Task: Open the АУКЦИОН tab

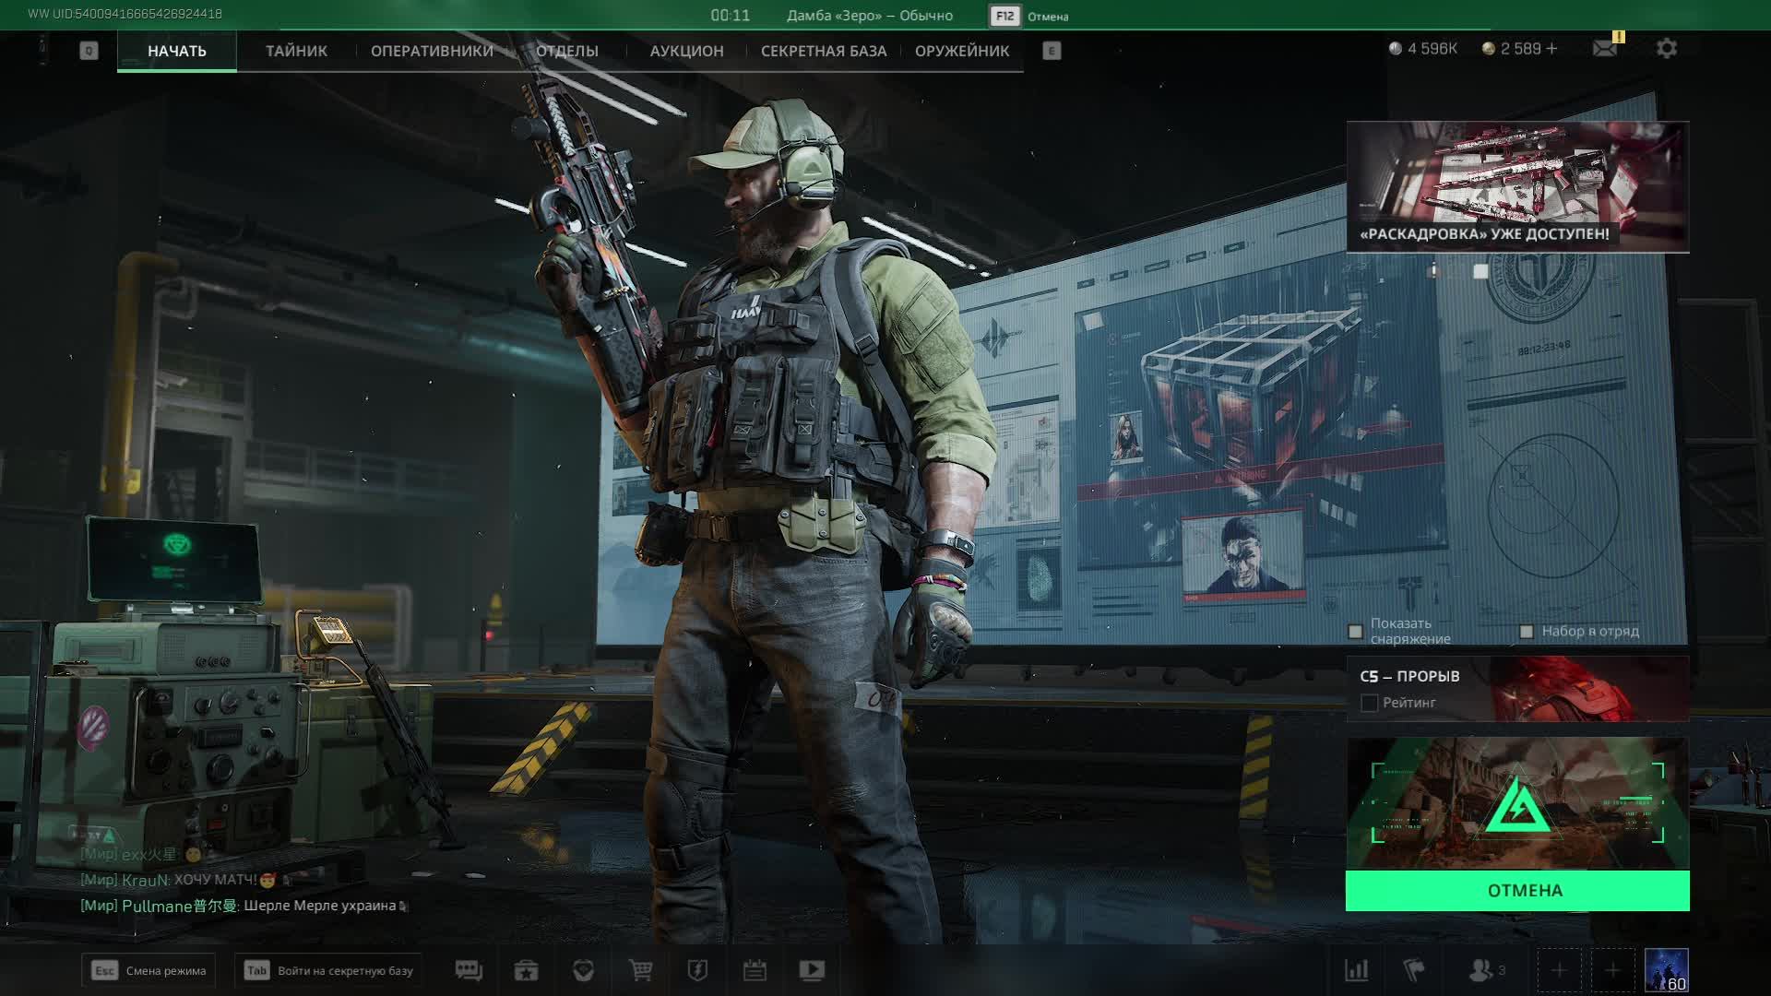Action: click(686, 51)
